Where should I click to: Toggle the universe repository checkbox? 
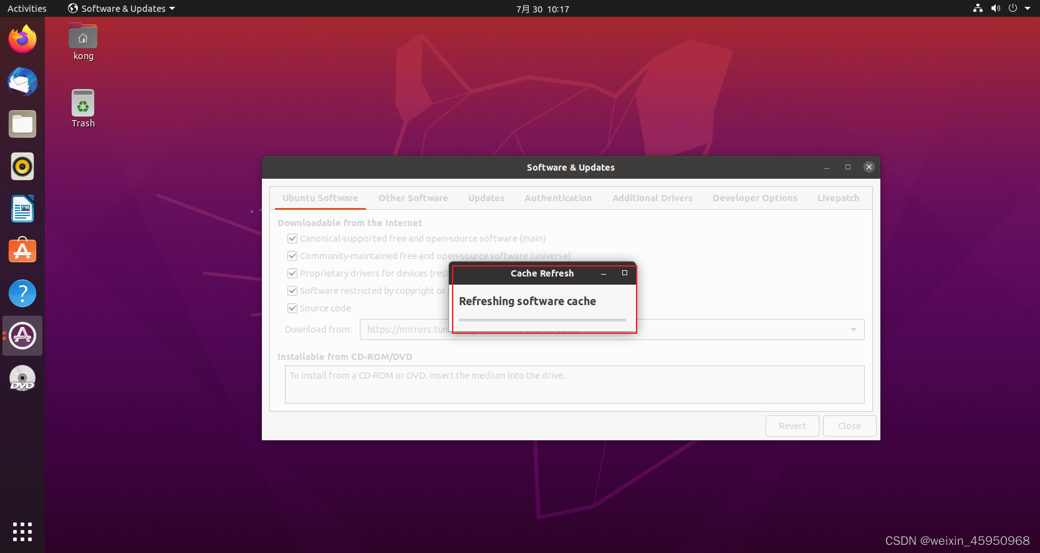click(x=292, y=256)
